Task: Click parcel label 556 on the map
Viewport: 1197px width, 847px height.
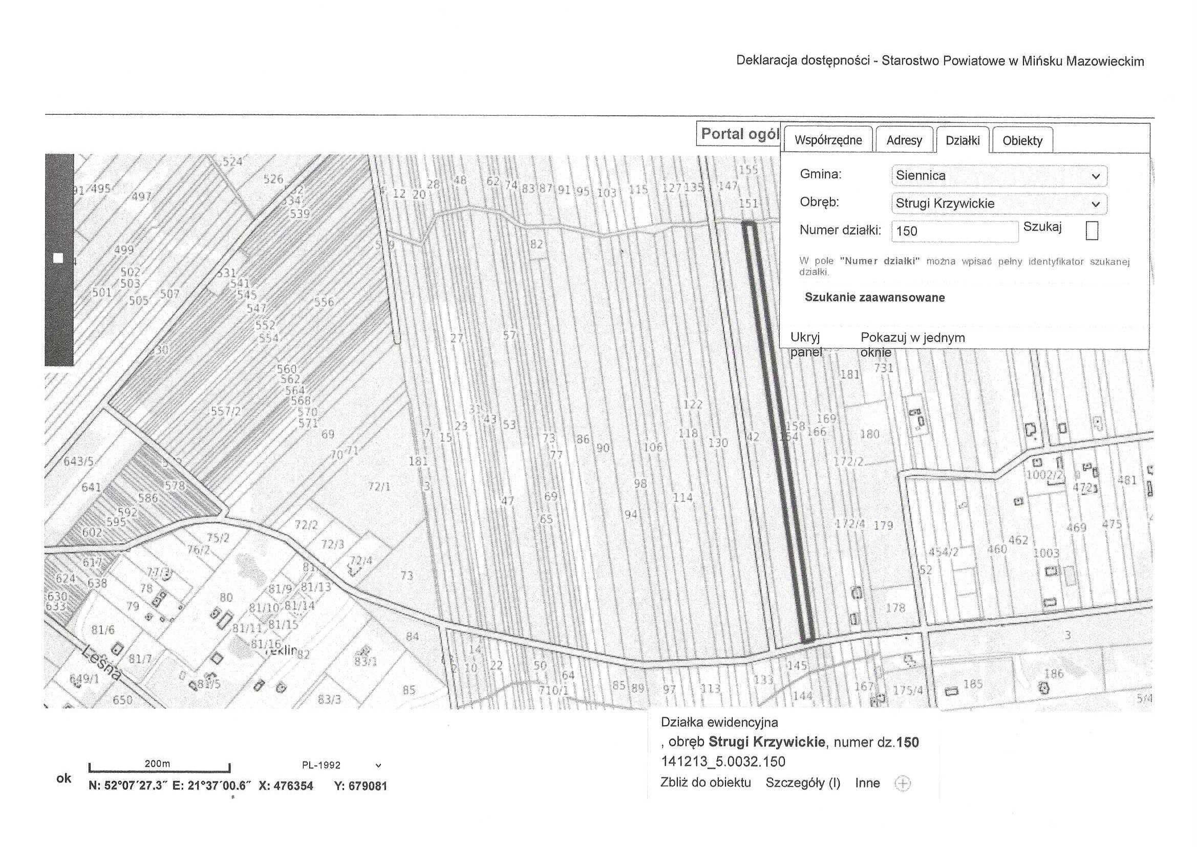Action: 323,302
